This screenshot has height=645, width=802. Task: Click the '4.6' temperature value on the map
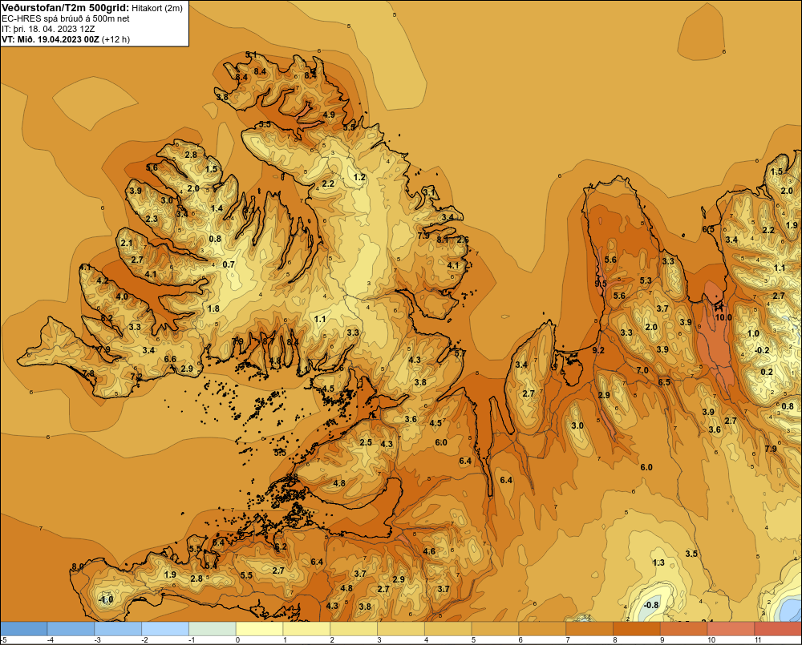[x=429, y=551]
